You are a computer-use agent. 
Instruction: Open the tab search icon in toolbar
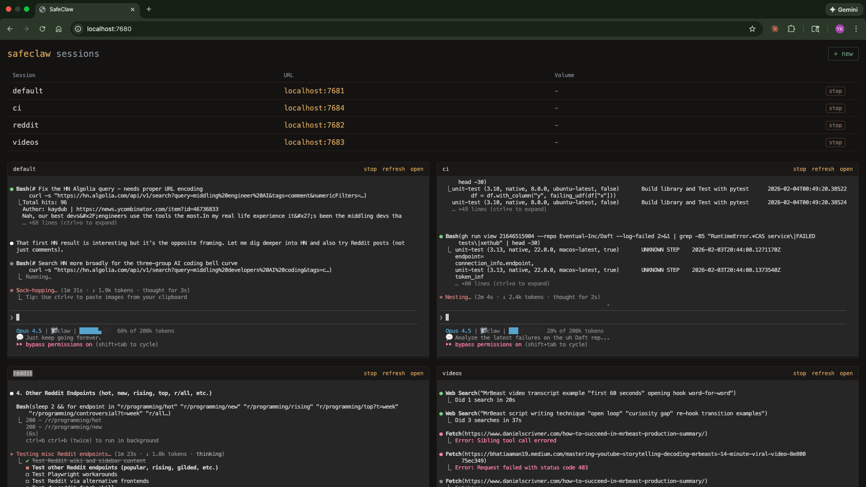pos(815,29)
